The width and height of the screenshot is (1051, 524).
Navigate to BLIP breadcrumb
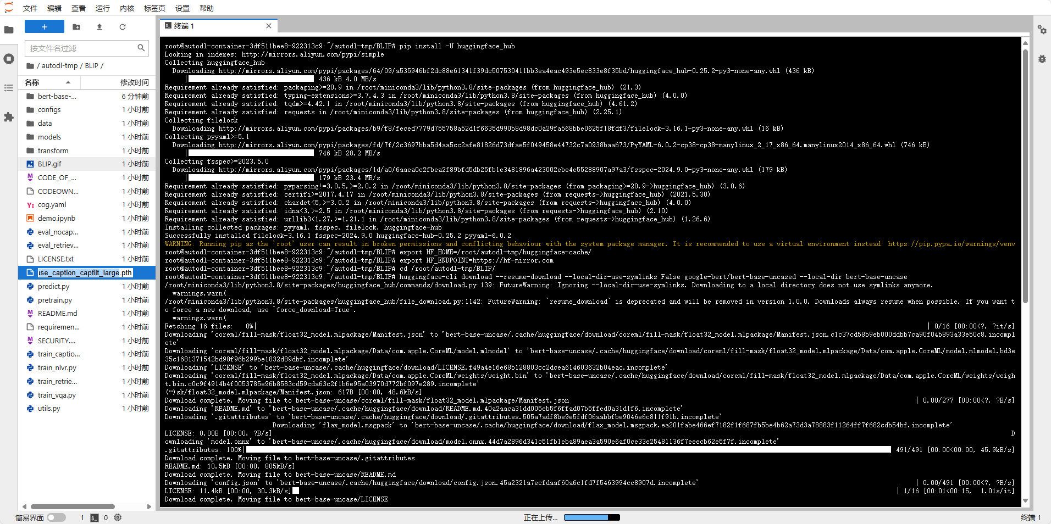[x=92, y=66]
